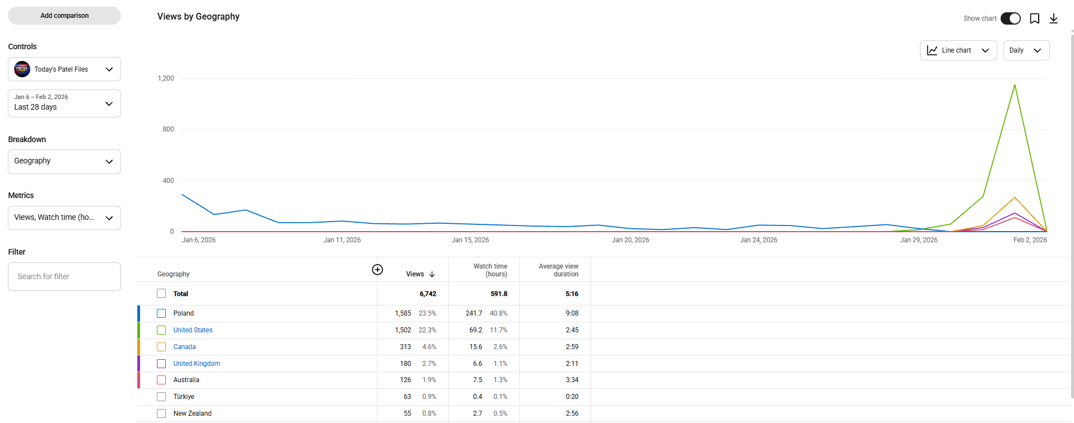Image resolution: width=1074 pixels, height=423 pixels.
Task: Toggle the Show chart switch
Action: 1011,18
